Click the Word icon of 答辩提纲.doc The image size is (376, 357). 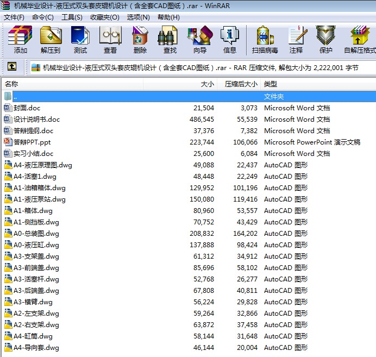click(x=8, y=130)
